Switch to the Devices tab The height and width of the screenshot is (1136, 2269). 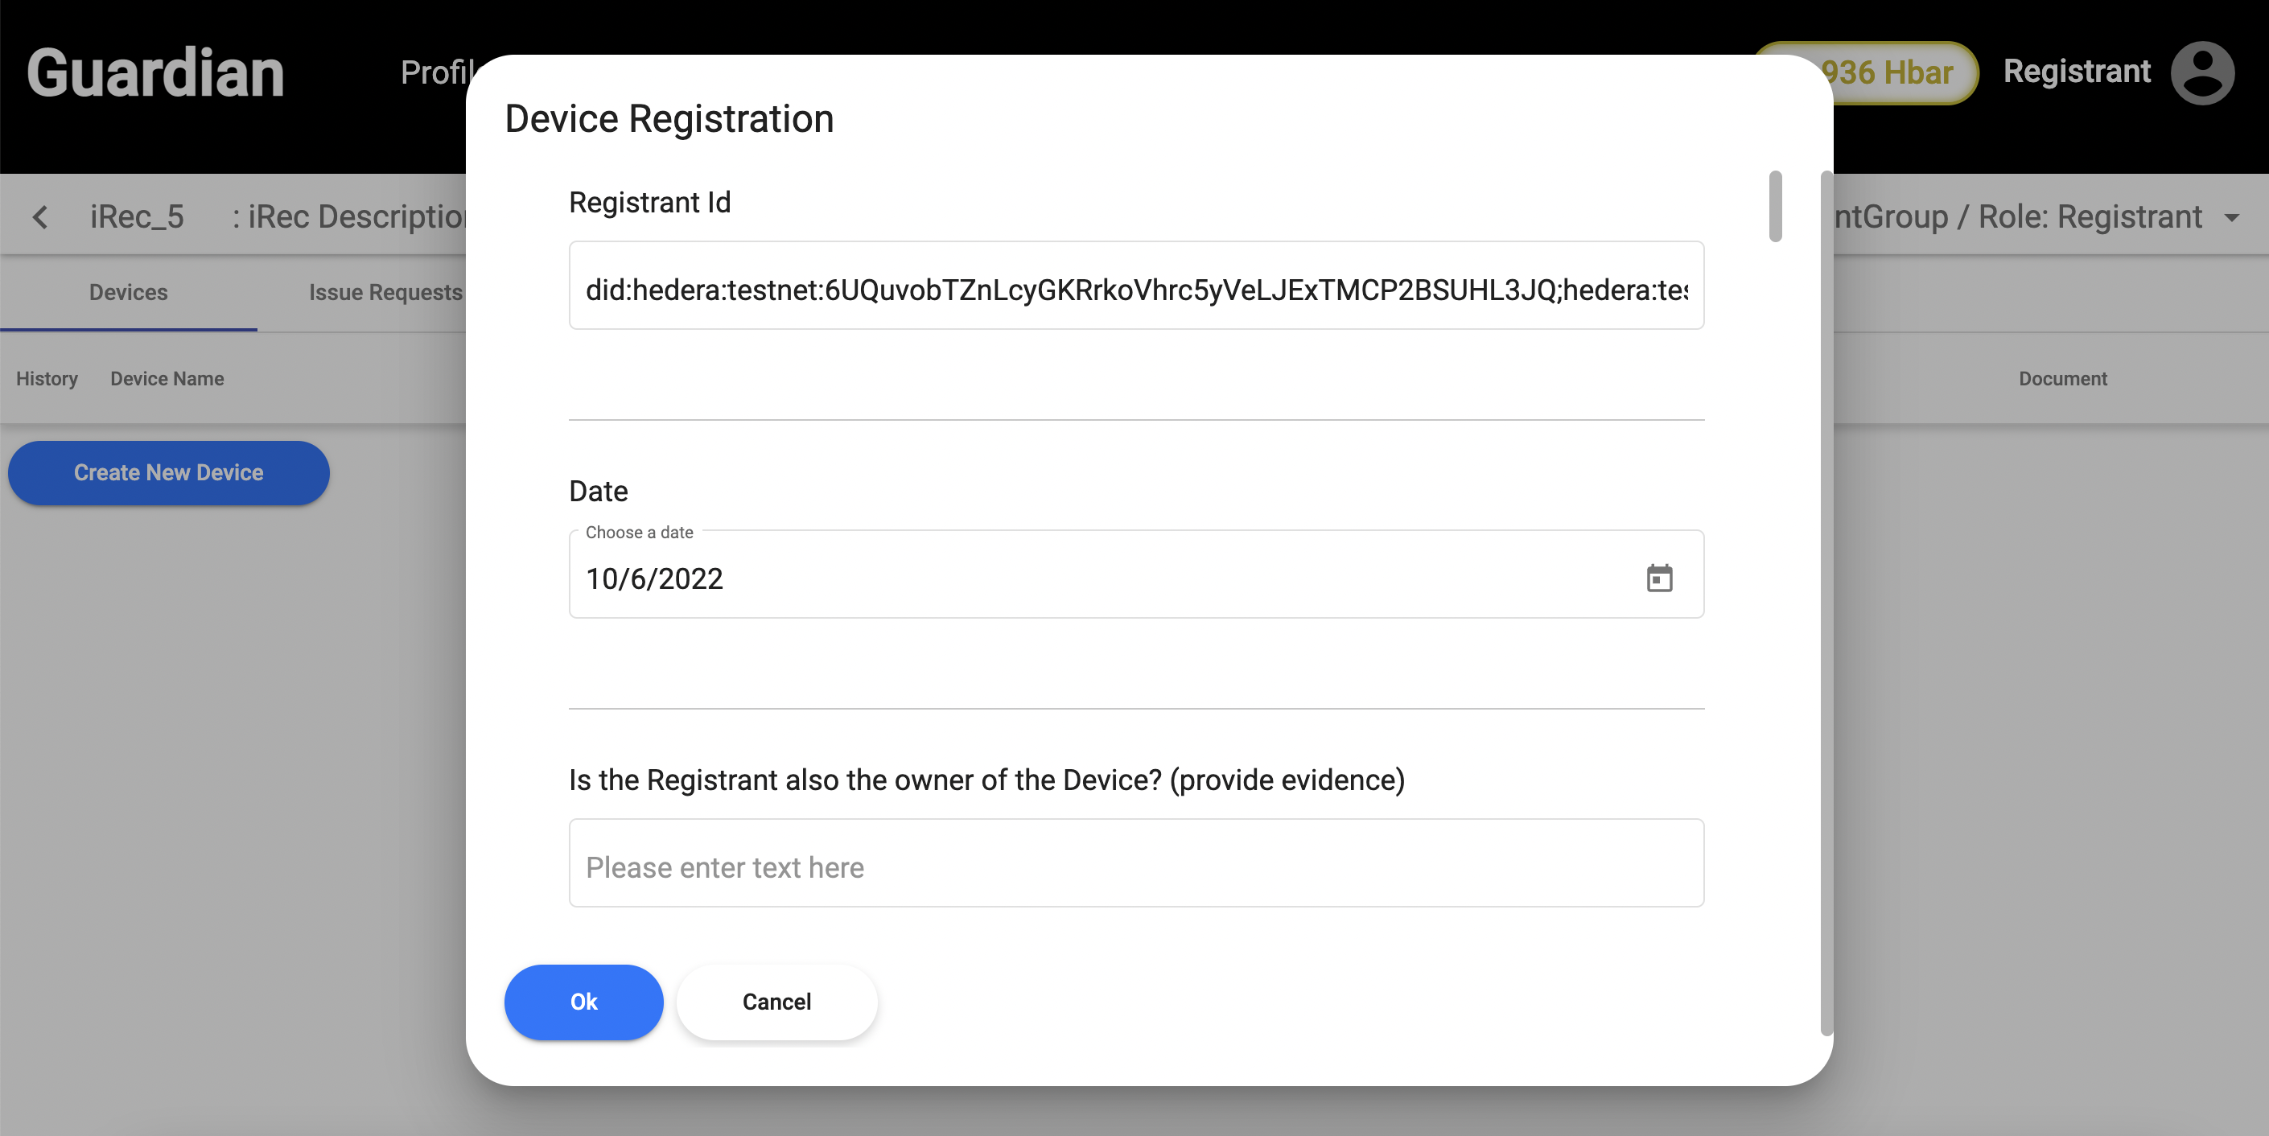pyautogui.click(x=128, y=292)
